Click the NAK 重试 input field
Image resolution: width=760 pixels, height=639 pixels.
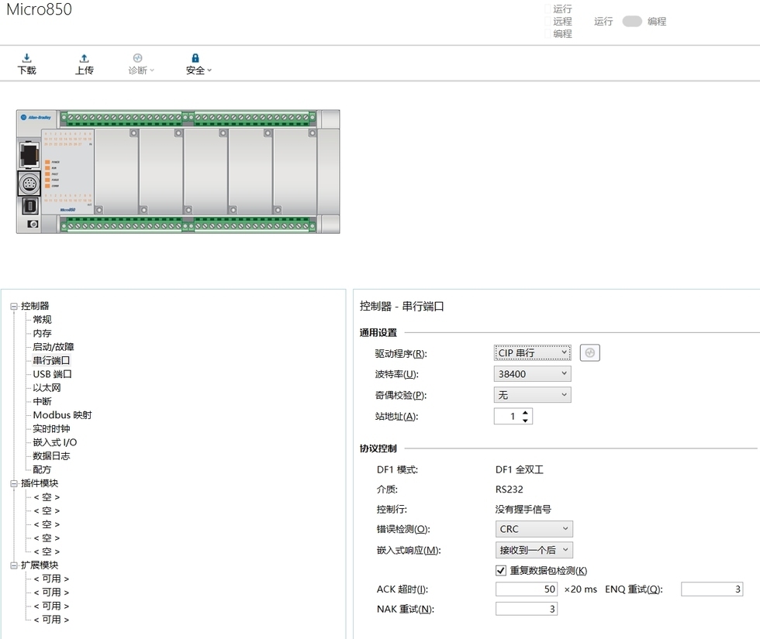pyautogui.click(x=527, y=609)
